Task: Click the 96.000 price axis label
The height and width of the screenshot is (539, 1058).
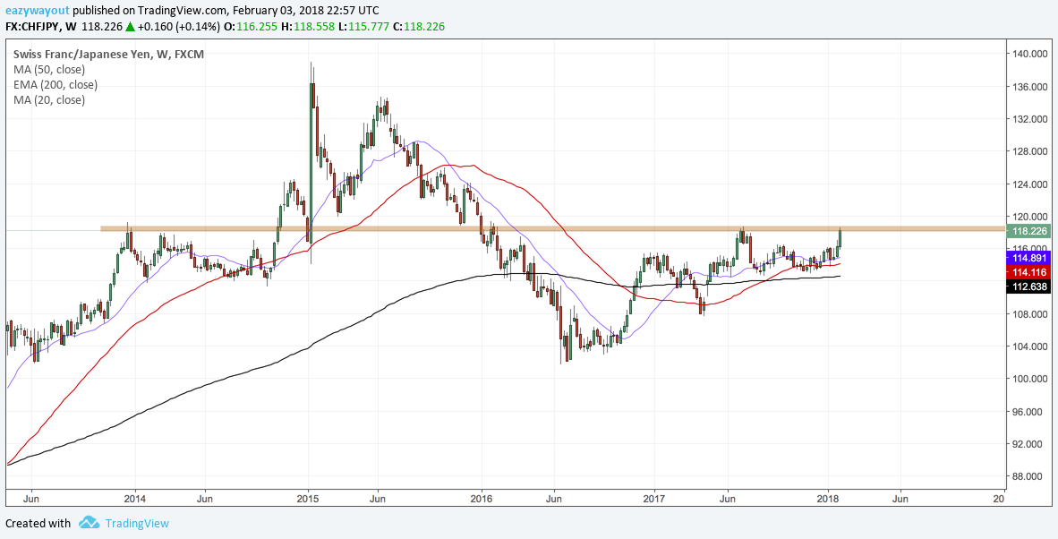Action: (1027, 412)
